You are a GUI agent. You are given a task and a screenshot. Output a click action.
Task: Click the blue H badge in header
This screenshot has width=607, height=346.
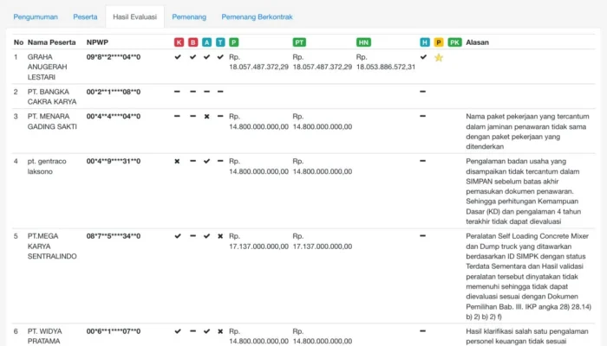(425, 42)
